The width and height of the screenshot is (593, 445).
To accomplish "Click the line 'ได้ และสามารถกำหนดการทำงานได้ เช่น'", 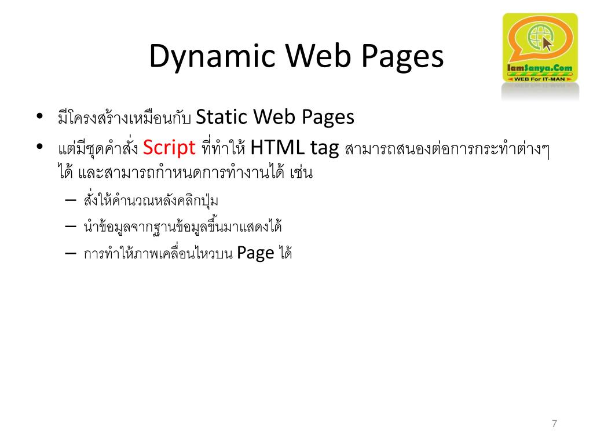I will (185, 173).
